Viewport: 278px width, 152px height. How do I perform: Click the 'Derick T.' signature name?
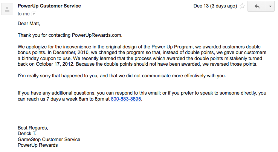pos(27,134)
